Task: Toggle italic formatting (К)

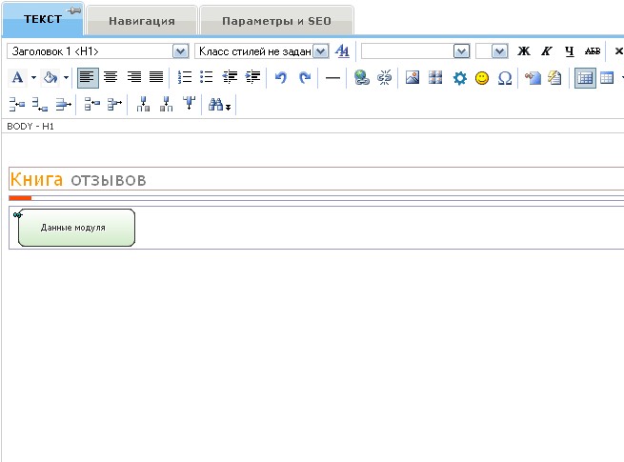Action: 546,51
